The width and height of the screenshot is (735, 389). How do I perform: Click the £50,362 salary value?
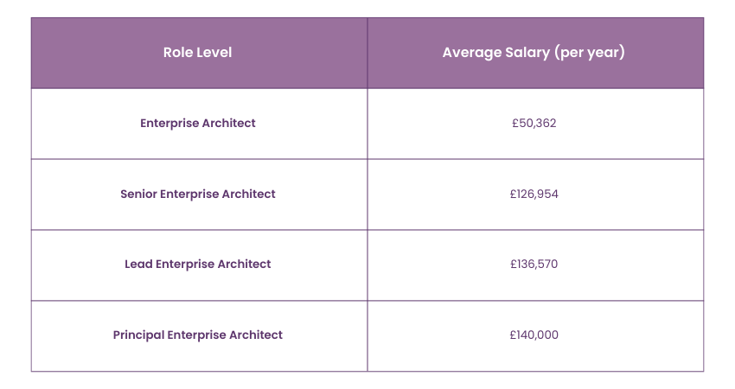(534, 124)
